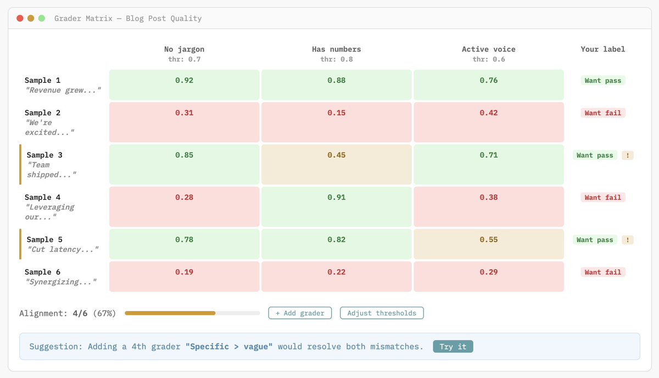Viewport: 659px width, 378px height.
Task: Toggle Sample 4's Want fail label
Action: (602, 198)
